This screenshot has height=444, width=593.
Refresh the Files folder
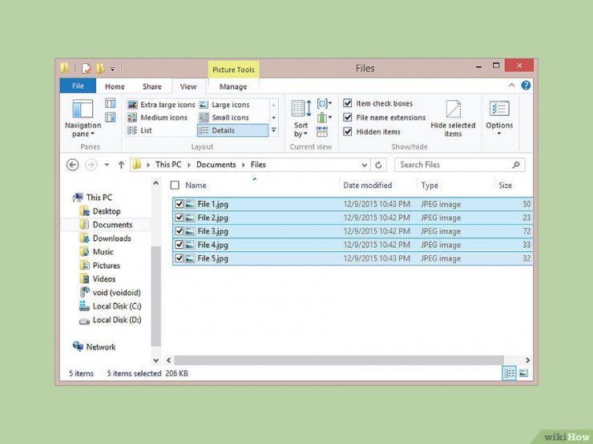pos(378,165)
